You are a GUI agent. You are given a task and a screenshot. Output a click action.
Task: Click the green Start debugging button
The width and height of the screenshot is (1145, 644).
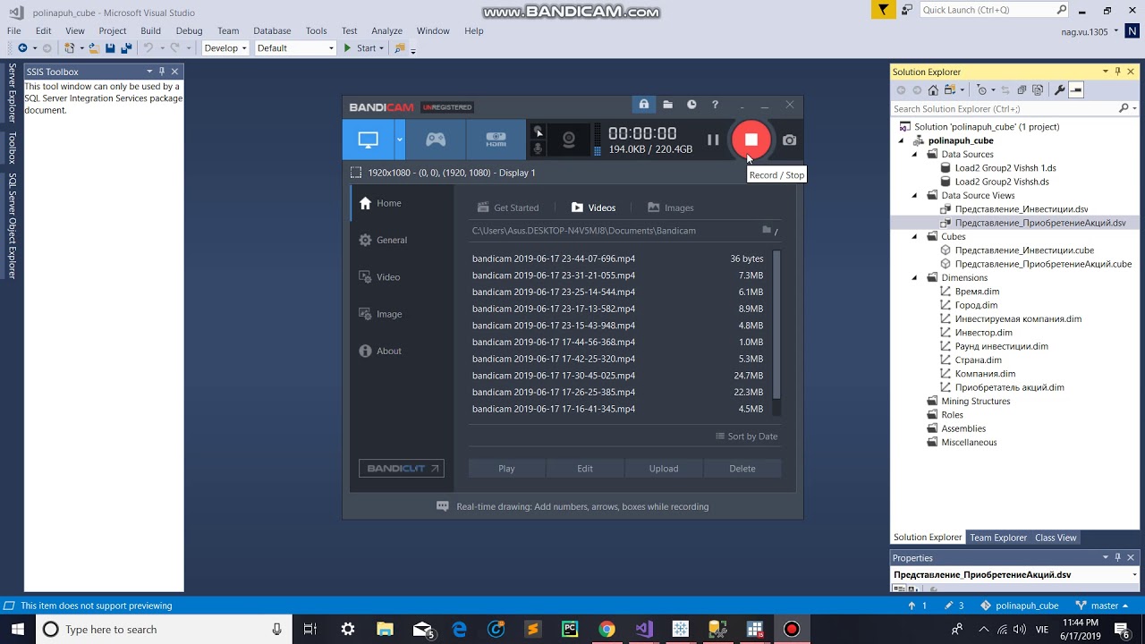click(363, 48)
